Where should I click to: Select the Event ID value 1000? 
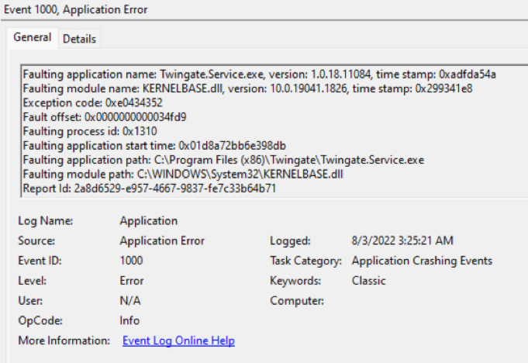pos(131,261)
